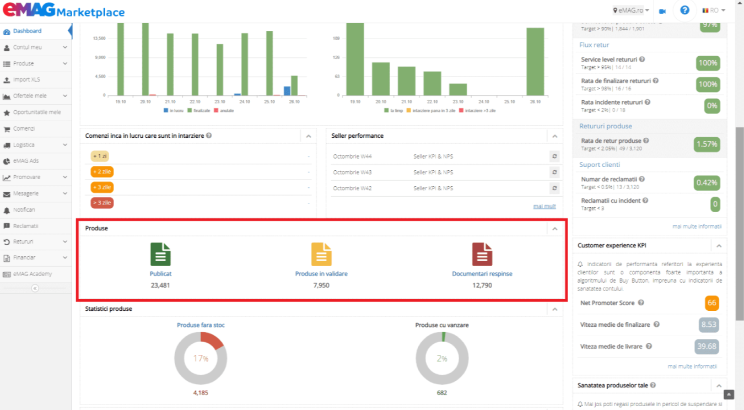Show help for Rata de retur produse
744x410 pixels.
[646, 141]
